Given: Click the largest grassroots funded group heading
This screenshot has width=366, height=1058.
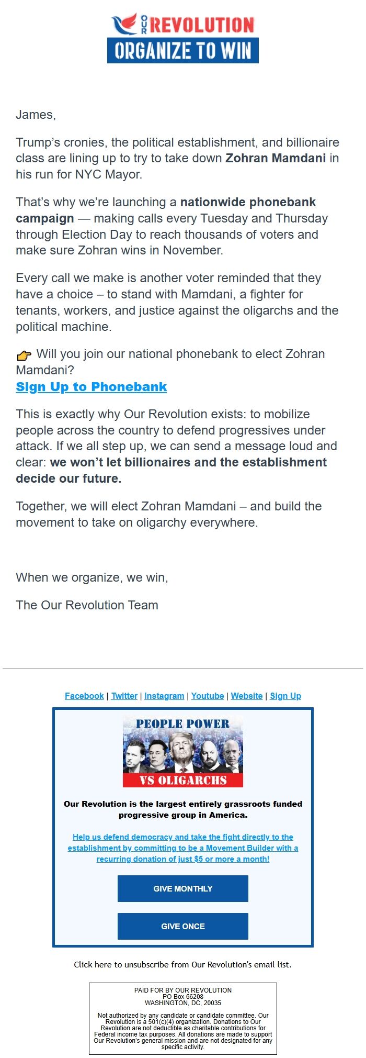Looking at the screenshot, I should click(183, 809).
